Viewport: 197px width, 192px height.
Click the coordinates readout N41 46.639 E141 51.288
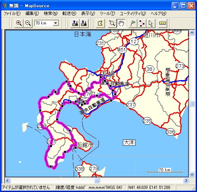pos(149,188)
